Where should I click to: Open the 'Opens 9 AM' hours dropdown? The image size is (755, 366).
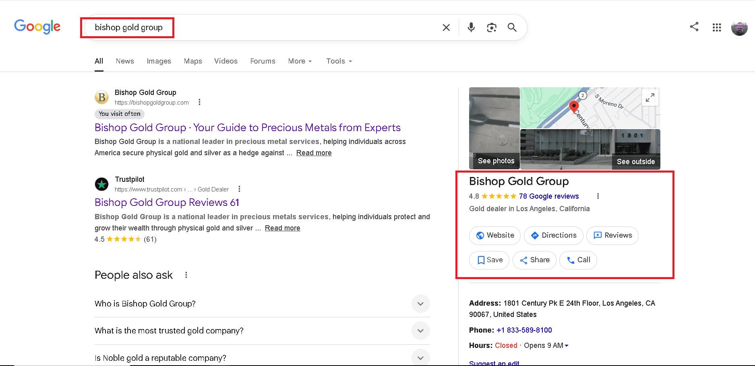click(546, 345)
